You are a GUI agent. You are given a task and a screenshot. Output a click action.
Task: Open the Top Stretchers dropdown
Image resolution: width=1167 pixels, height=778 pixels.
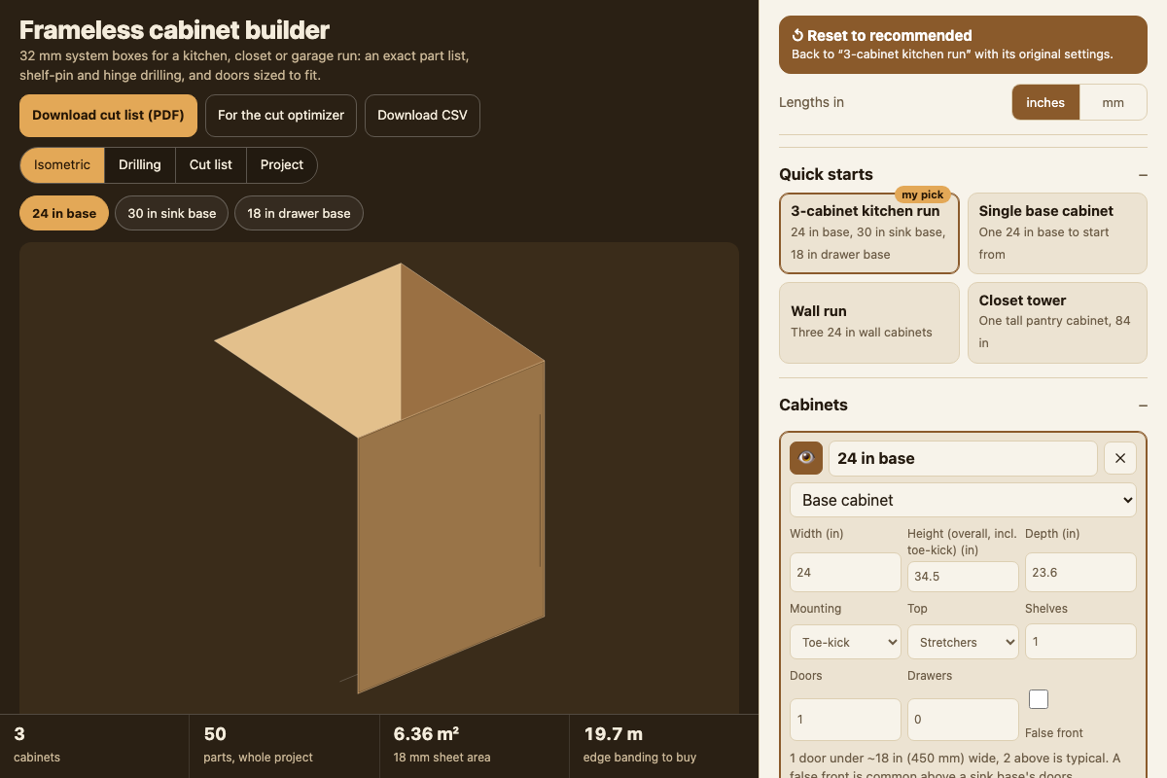(x=963, y=642)
